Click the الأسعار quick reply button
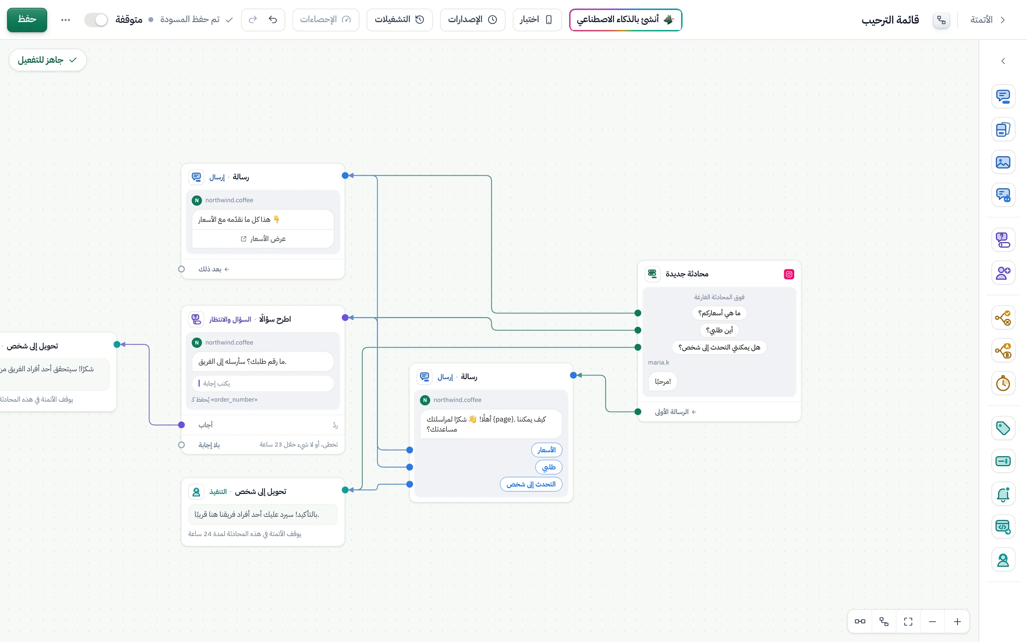Screen dimensions: 1027x642 (547, 450)
